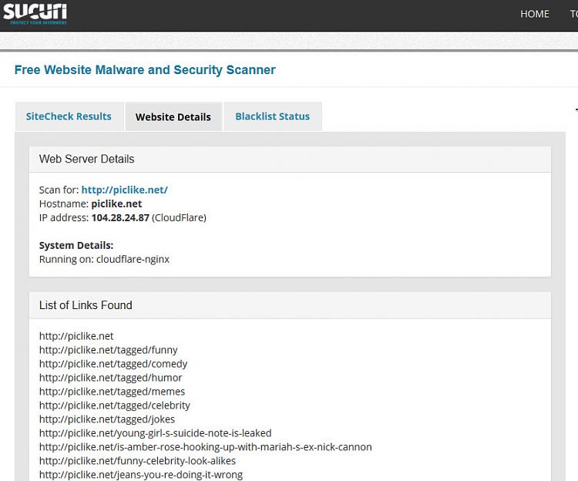Select IP address 104.28.24.87
578x481 pixels.
tap(120, 218)
